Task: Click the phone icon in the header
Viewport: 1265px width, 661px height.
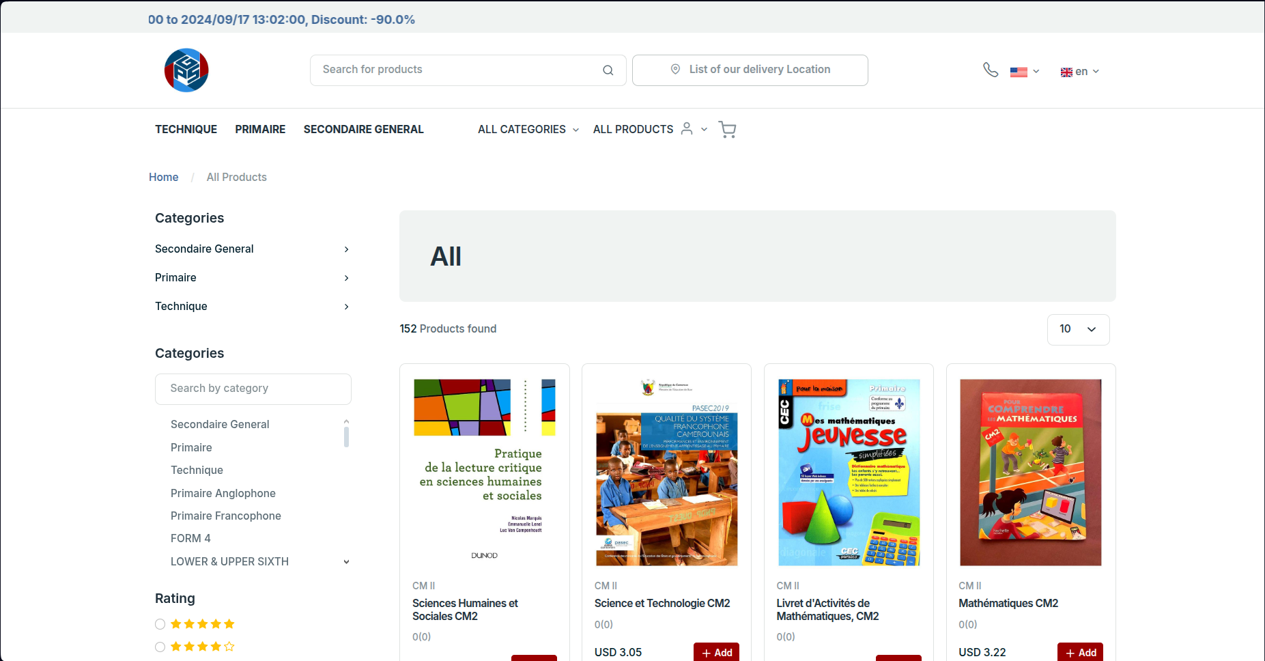Action: click(990, 70)
